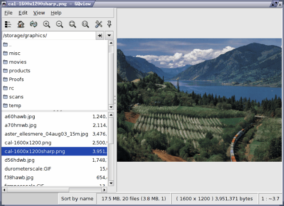Open the path history dropdown

[x=110, y=35]
